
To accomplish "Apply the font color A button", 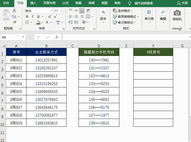I will [47, 22].
